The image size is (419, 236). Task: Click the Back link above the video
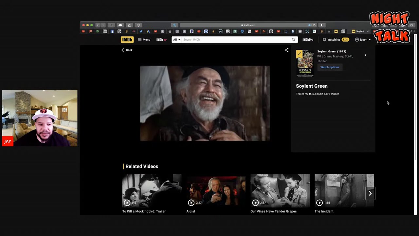click(x=127, y=50)
